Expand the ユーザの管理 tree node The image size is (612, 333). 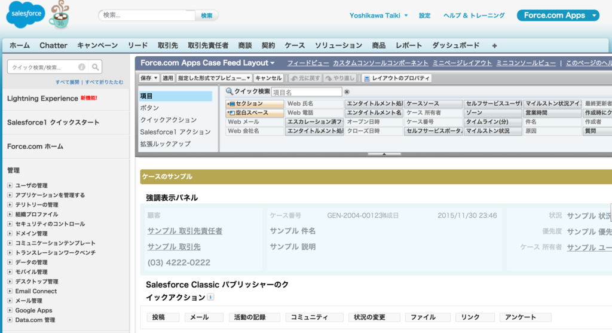pyautogui.click(x=10, y=185)
